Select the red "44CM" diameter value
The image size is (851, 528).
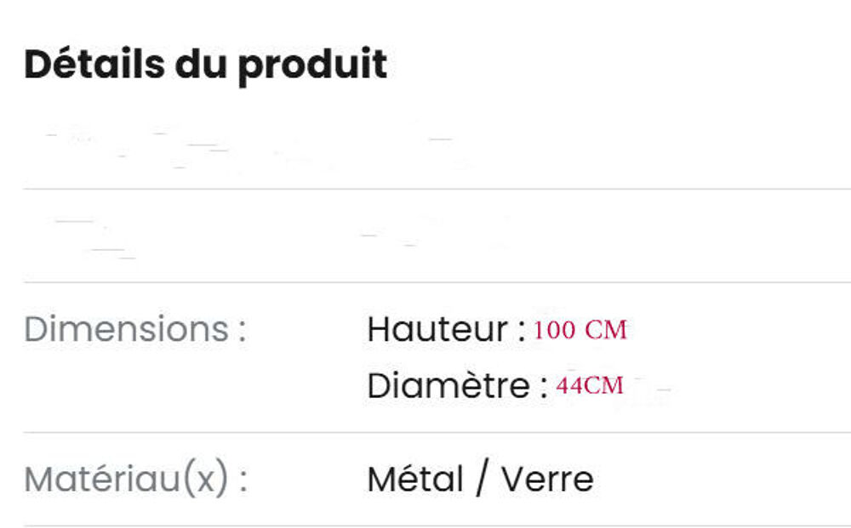[x=590, y=385]
